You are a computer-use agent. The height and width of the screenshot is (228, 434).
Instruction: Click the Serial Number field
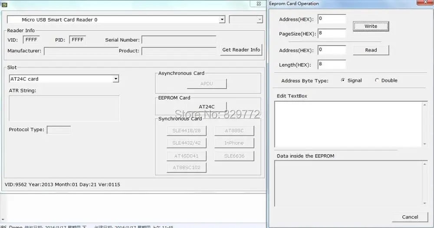point(179,40)
